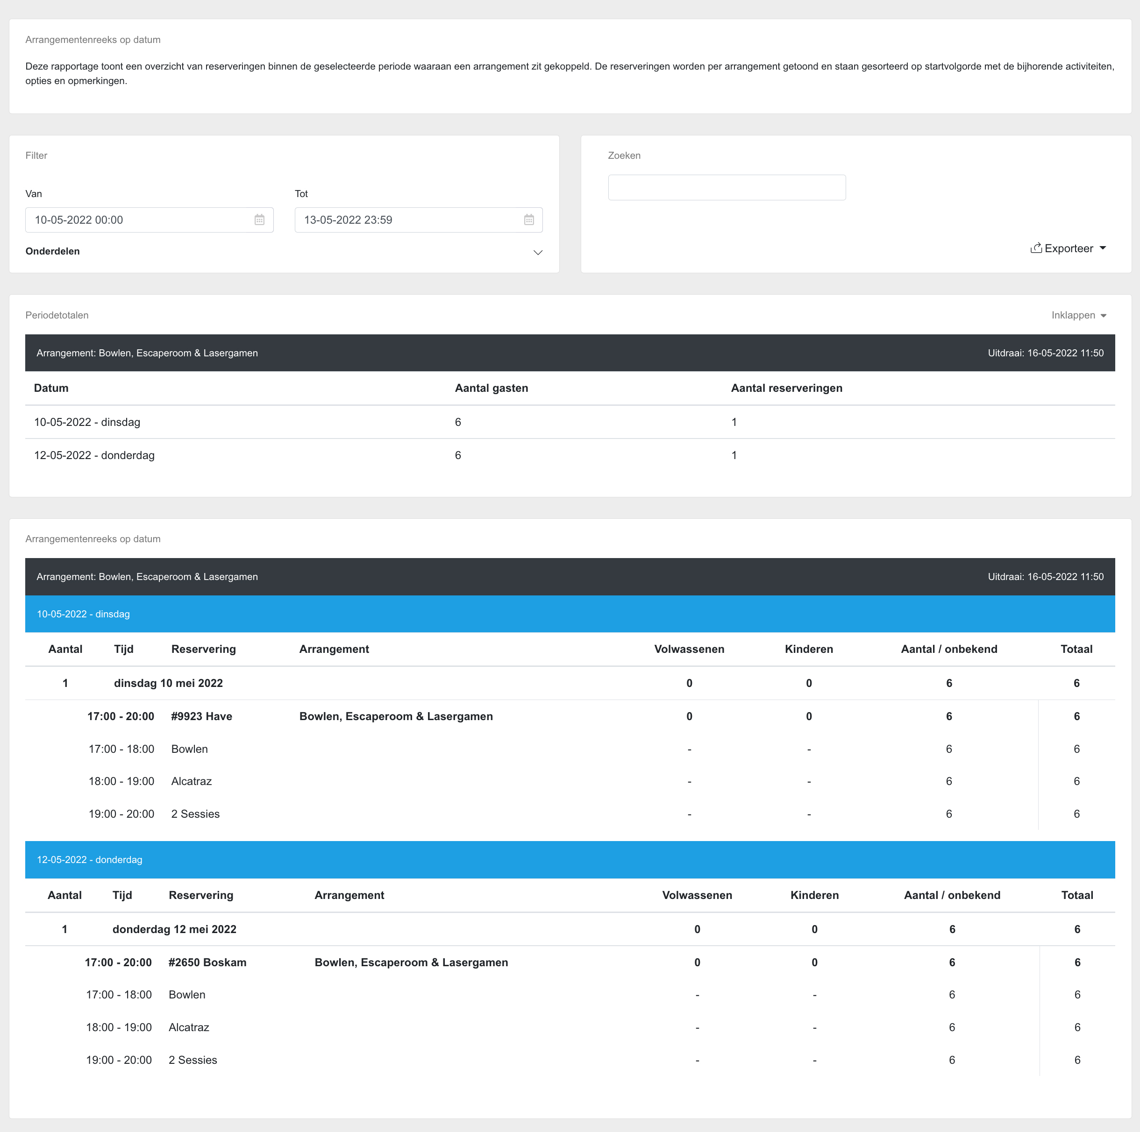This screenshot has height=1132, width=1140.
Task: Click the Aantal reserveringen column header
Action: pyautogui.click(x=786, y=388)
